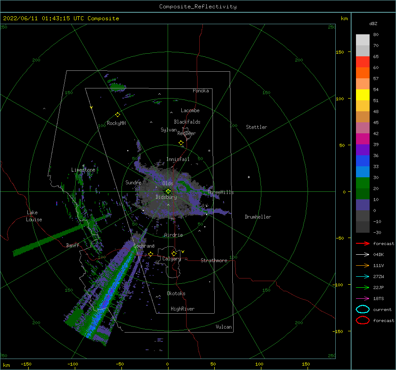396x370 pixels.
Task: Select the magenta 42-39 dBZ color swatch
Action: pyautogui.click(x=363, y=139)
